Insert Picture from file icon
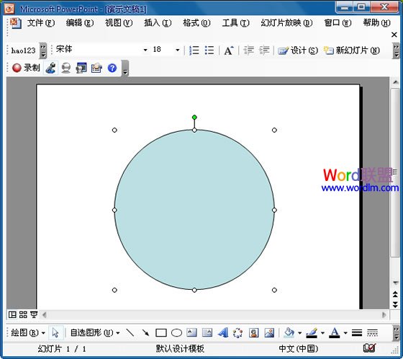The height and width of the screenshot is (359, 403). point(269,333)
